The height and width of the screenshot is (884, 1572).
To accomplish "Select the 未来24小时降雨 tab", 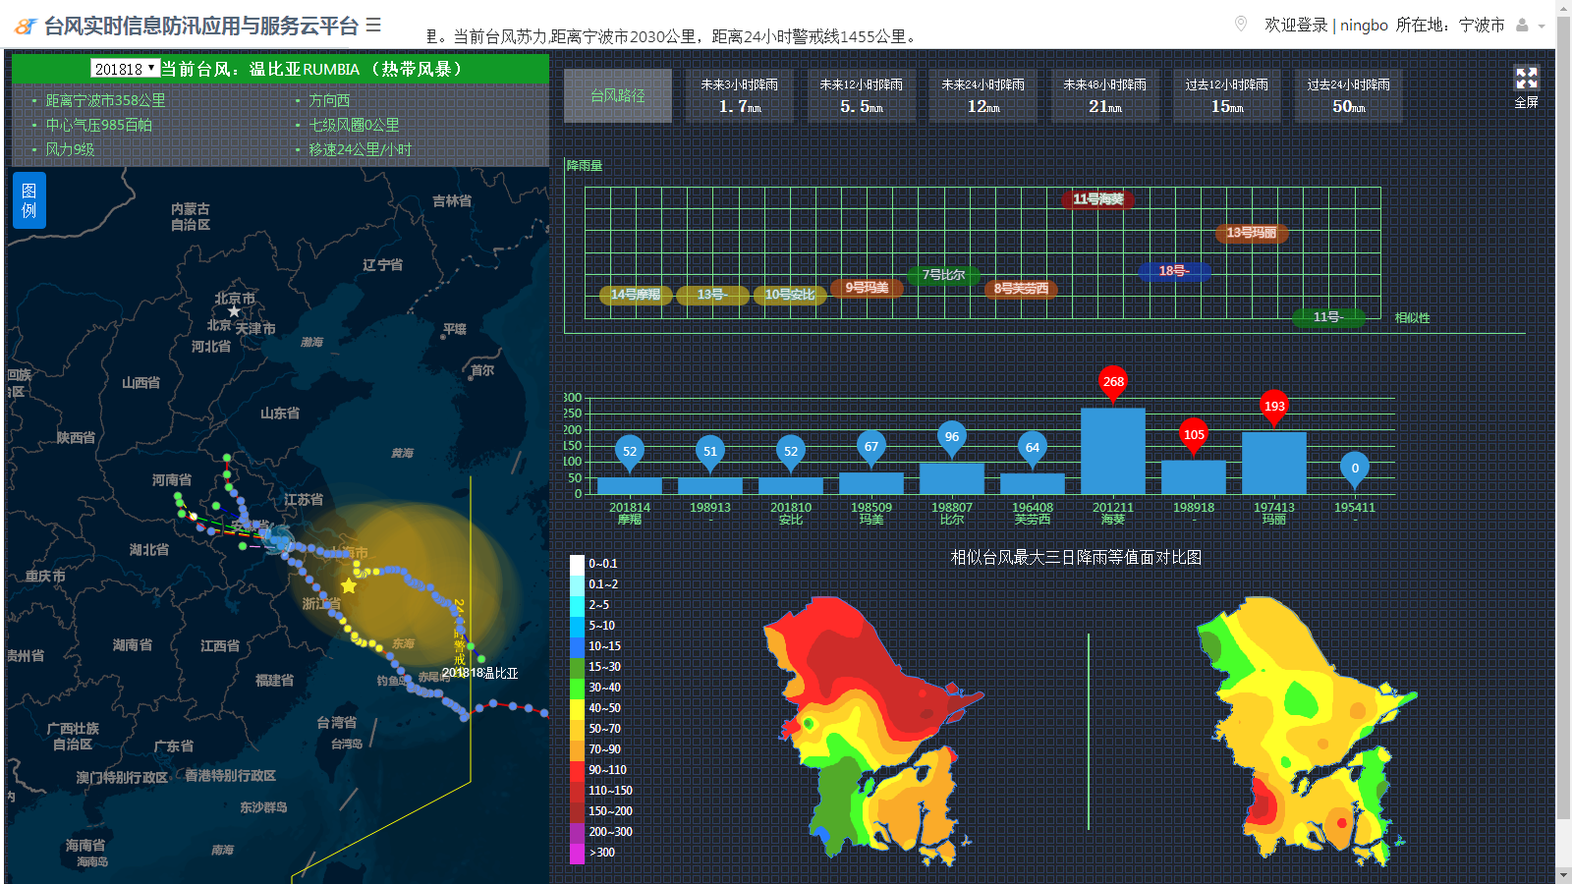I will [982, 95].
